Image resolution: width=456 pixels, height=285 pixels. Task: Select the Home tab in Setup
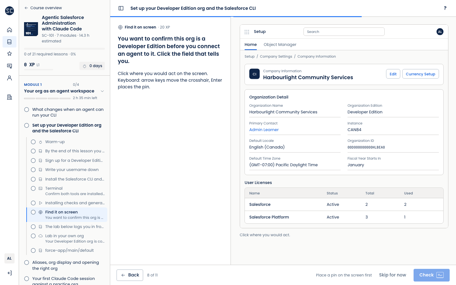[251, 45]
